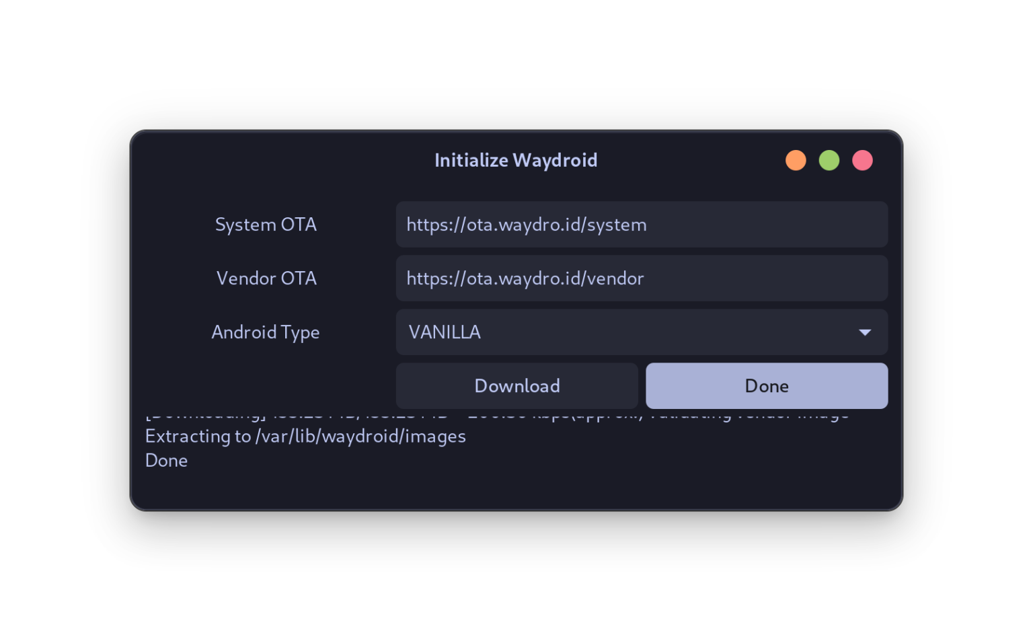Click the Android Type label

(266, 332)
